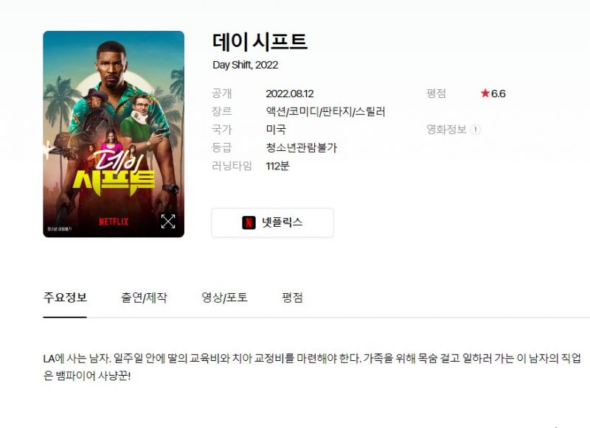The height and width of the screenshot is (428, 590).
Task: Click the NETFLIX logo on the poster
Action: pyautogui.click(x=114, y=222)
